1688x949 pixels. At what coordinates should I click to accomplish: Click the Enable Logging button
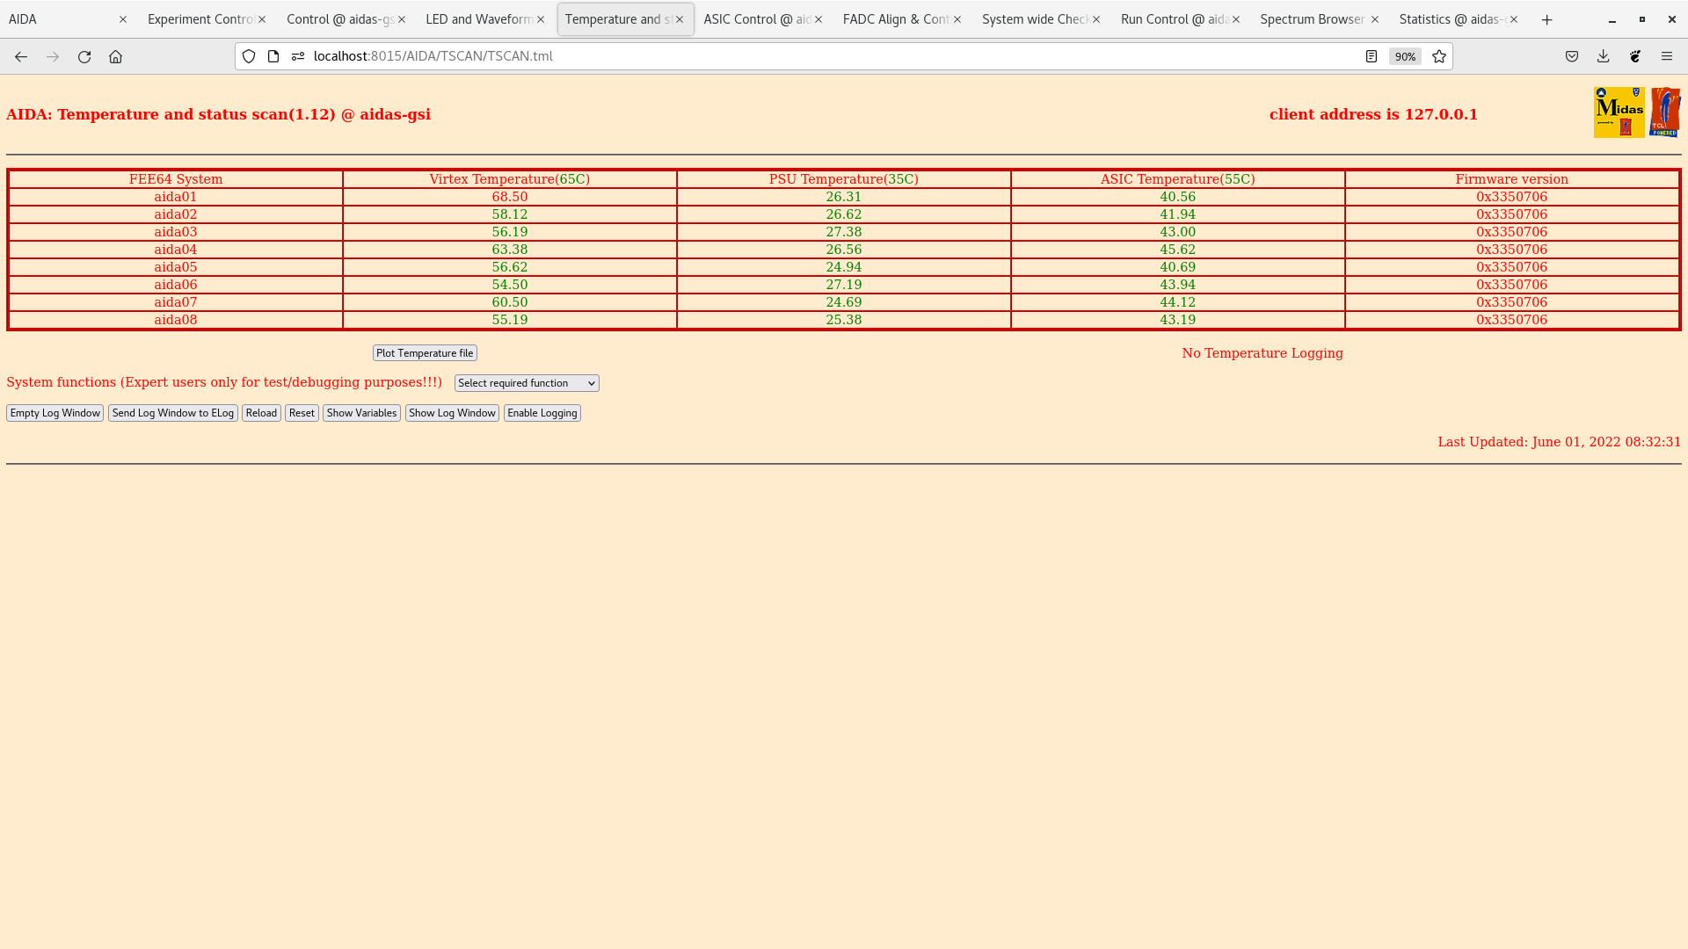tap(542, 413)
